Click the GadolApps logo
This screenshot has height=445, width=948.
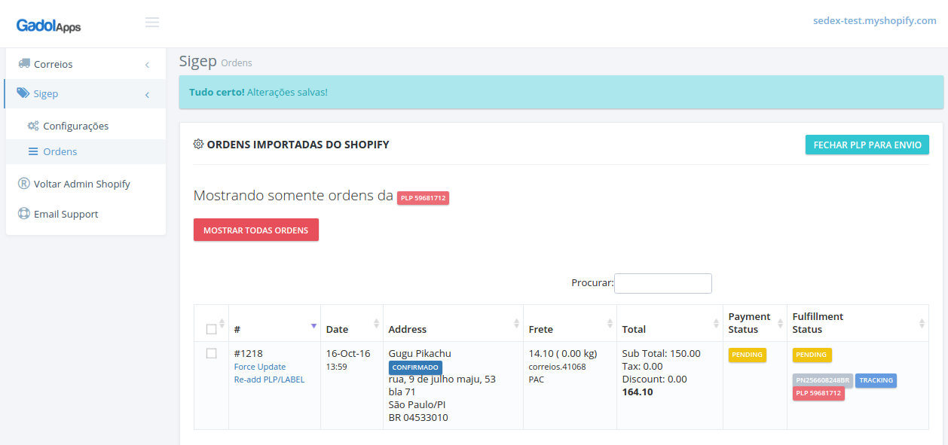pos(48,26)
